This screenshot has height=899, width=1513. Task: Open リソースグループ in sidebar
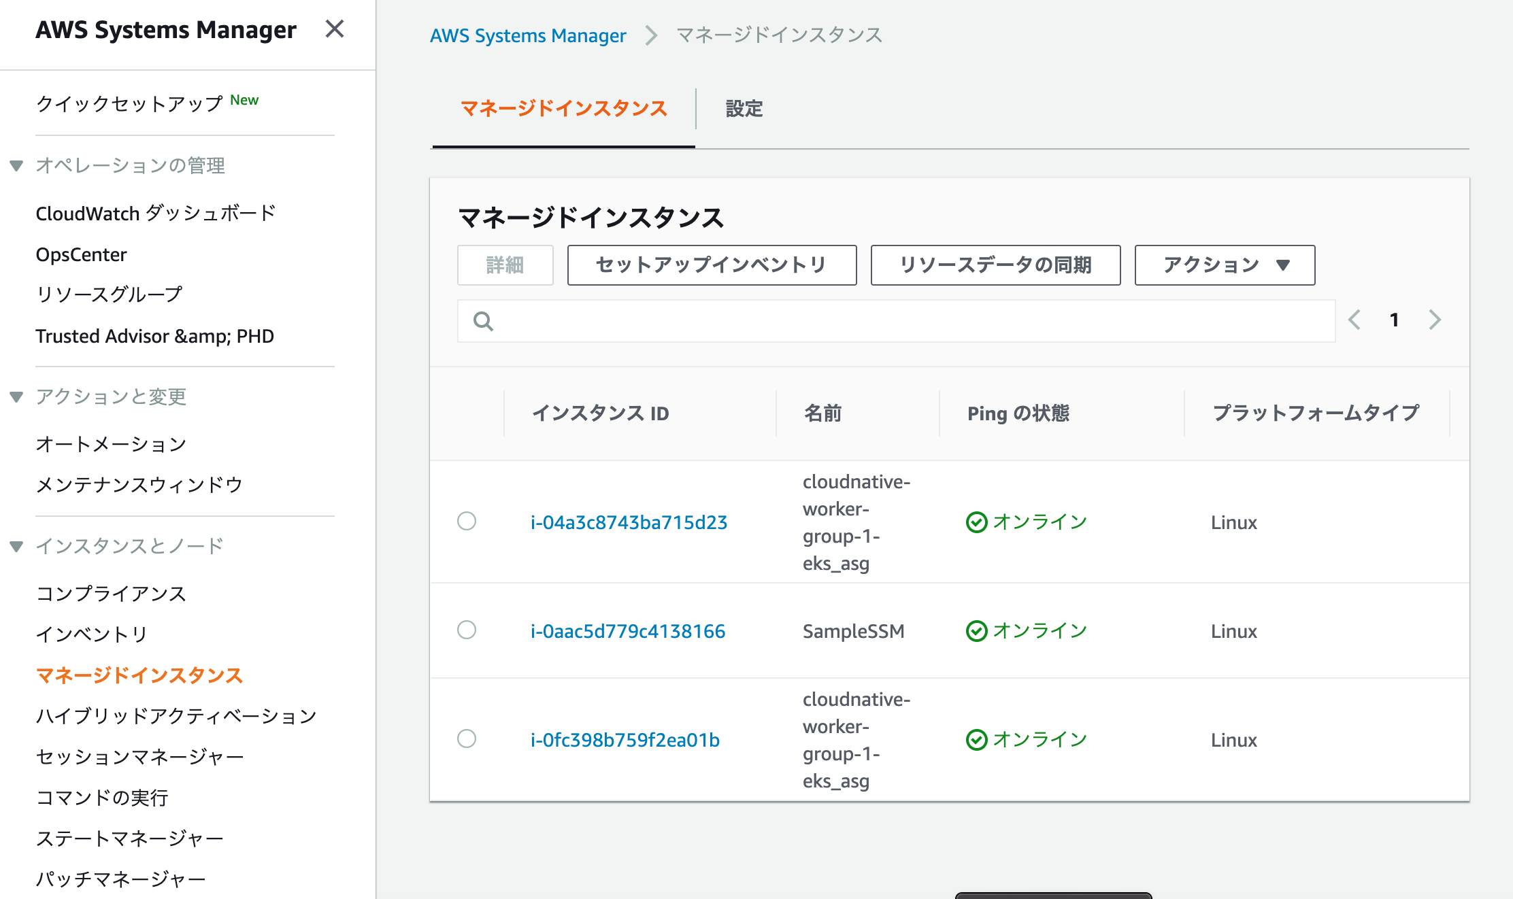pyautogui.click(x=109, y=294)
